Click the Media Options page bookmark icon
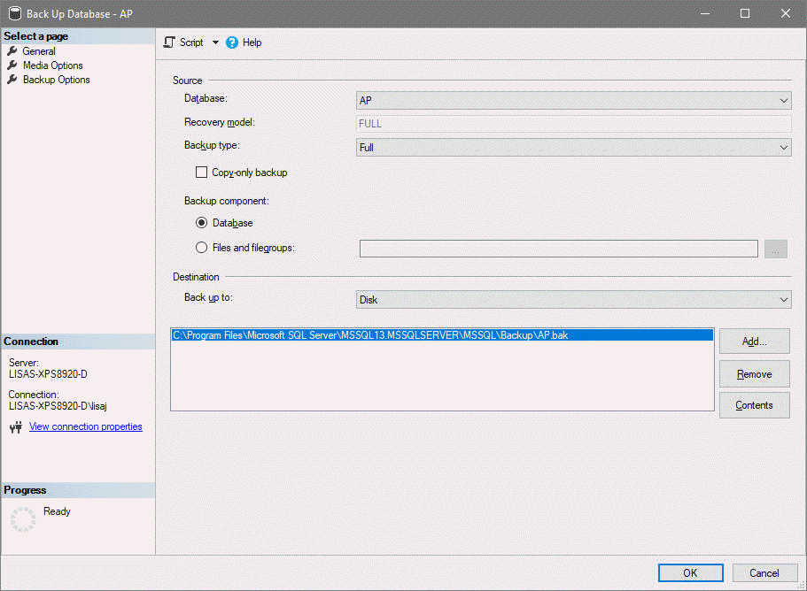 [x=11, y=65]
